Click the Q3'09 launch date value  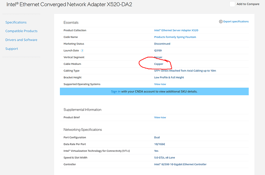(158, 50)
